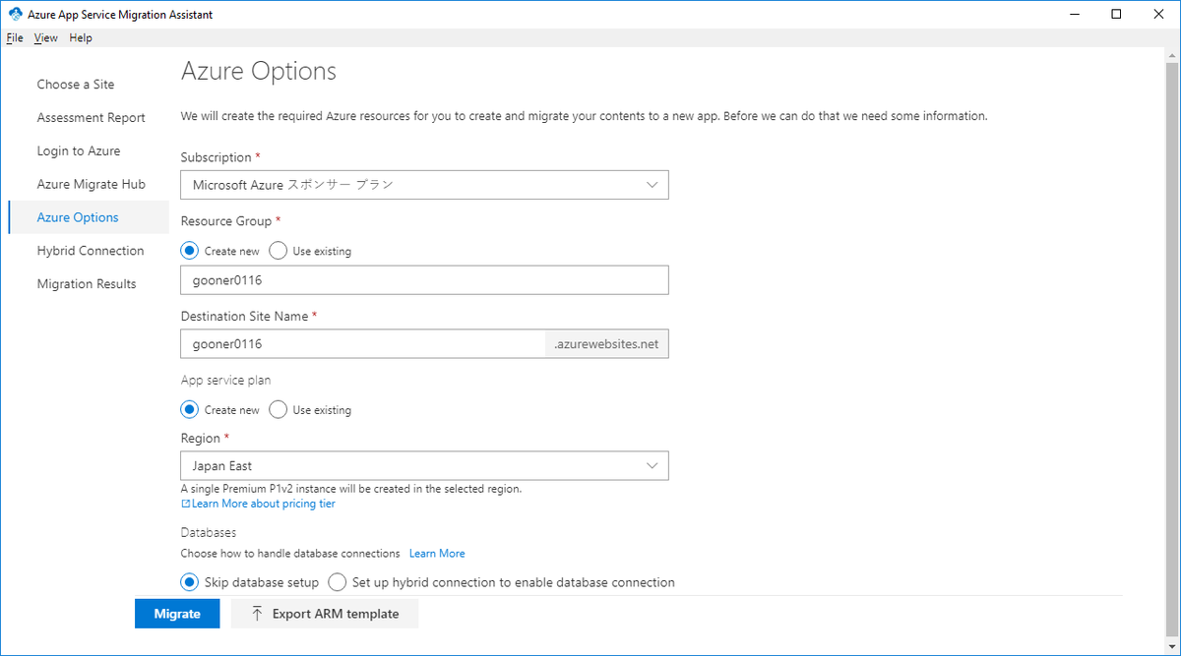The width and height of the screenshot is (1181, 656).
Task: Open the View menu
Action: (46, 38)
